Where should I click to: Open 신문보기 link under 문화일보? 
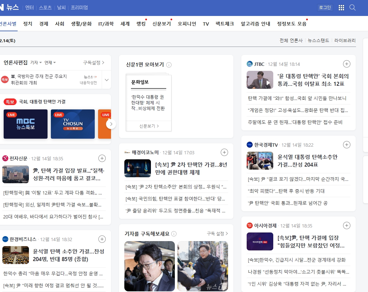tap(149, 126)
